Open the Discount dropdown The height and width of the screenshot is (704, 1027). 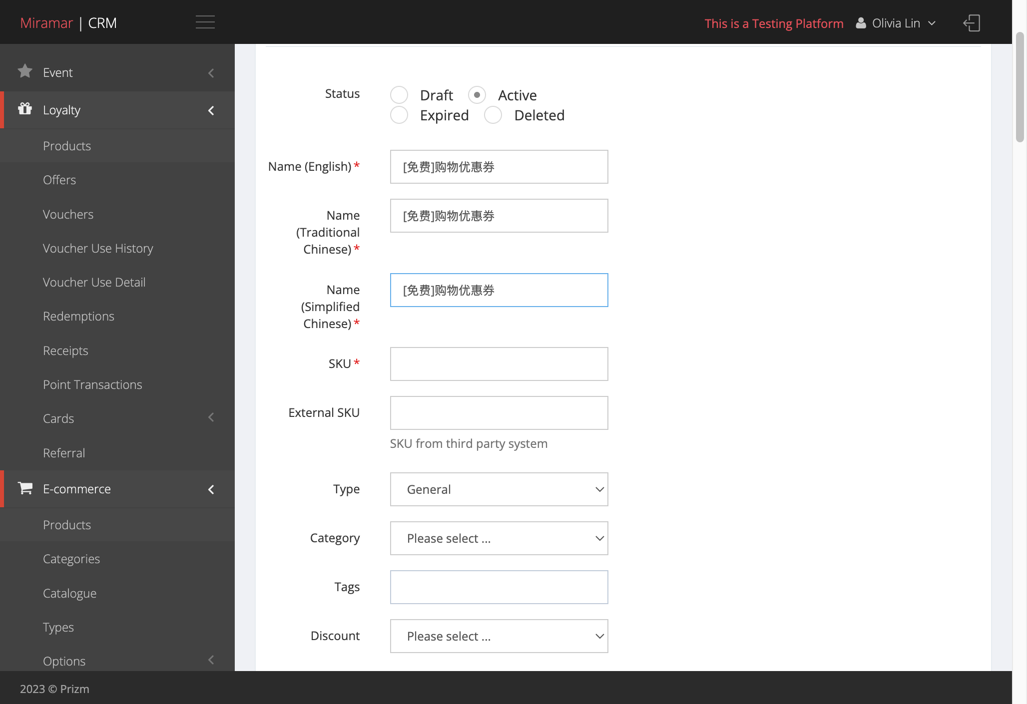[499, 636]
